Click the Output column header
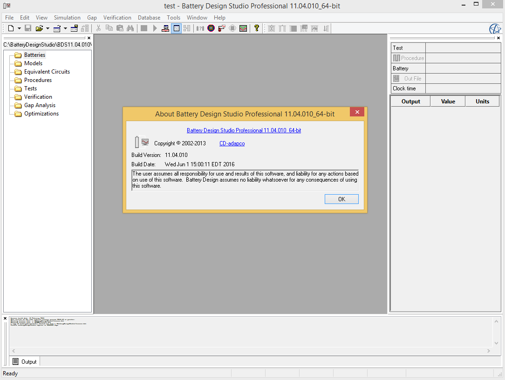505x380 pixels. [410, 102]
